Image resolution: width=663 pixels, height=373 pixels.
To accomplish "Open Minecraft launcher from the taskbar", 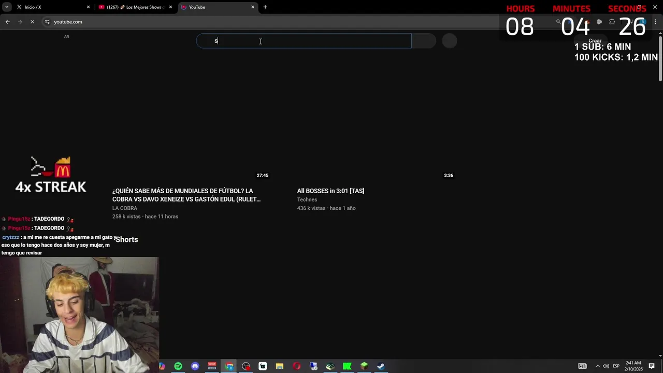I will [x=364, y=366].
